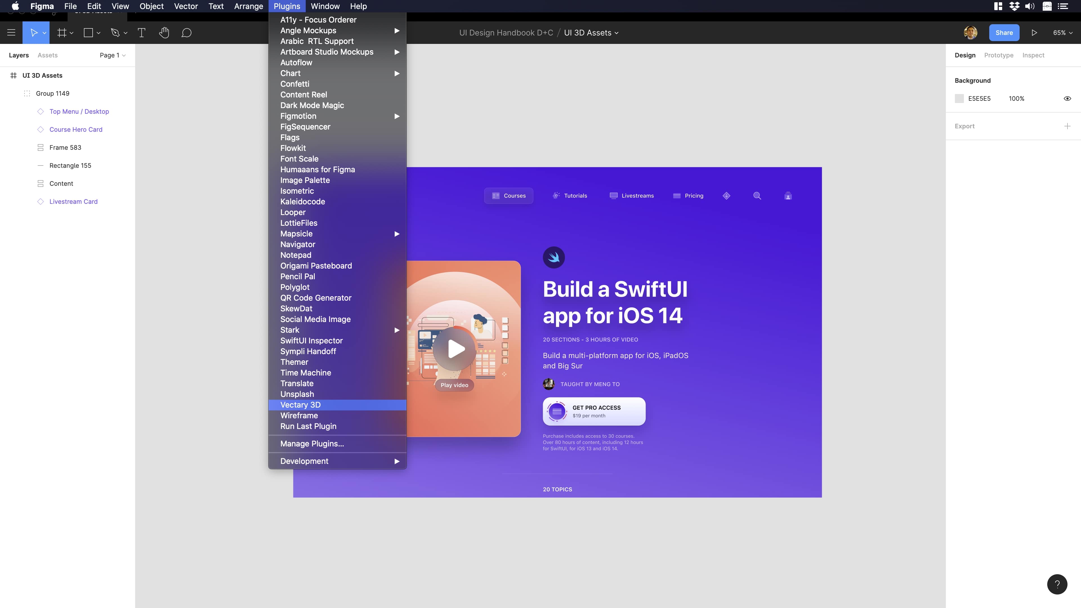Image resolution: width=1081 pixels, height=608 pixels.
Task: Select the Rectangle shape tool
Action: point(88,32)
